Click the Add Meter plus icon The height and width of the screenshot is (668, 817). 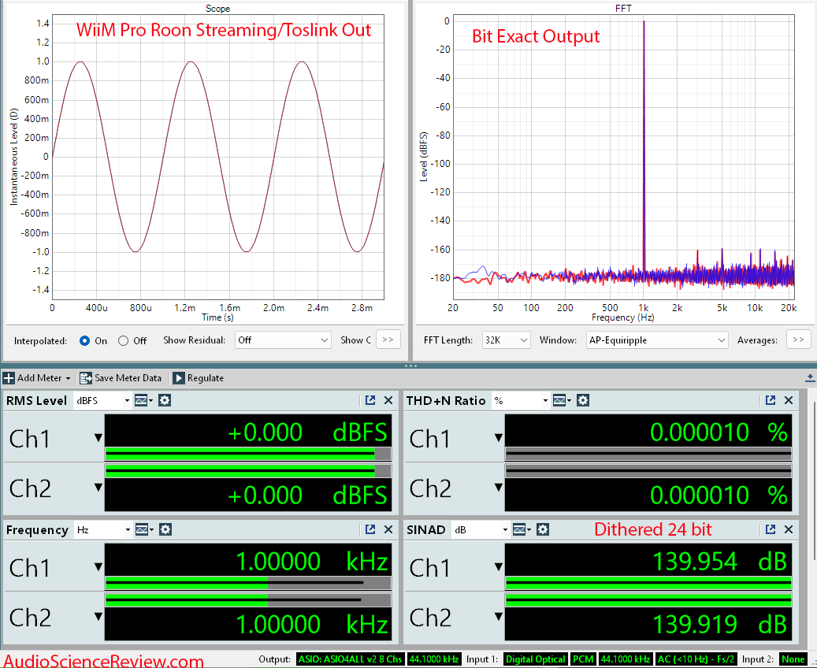coord(9,378)
